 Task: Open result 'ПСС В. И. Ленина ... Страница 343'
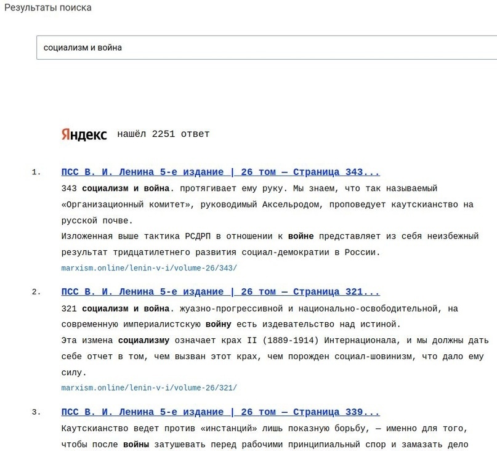220,172
